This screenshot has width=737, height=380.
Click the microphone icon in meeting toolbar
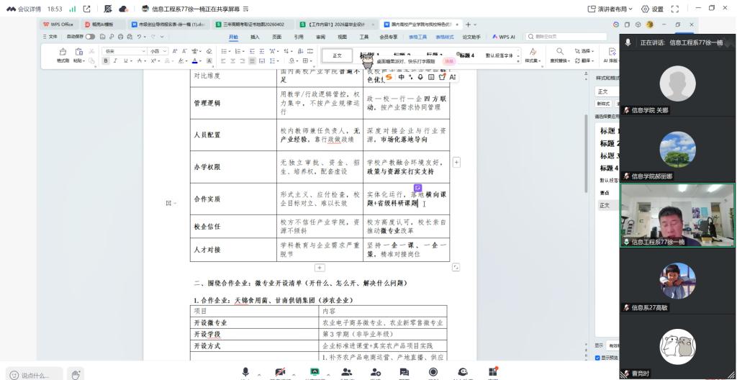(x=247, y=370)
